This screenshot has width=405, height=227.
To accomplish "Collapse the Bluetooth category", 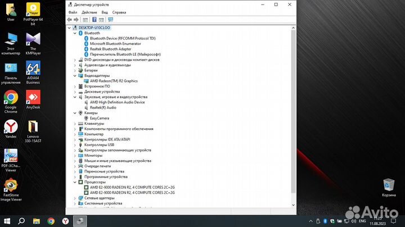I will (75, 33).
